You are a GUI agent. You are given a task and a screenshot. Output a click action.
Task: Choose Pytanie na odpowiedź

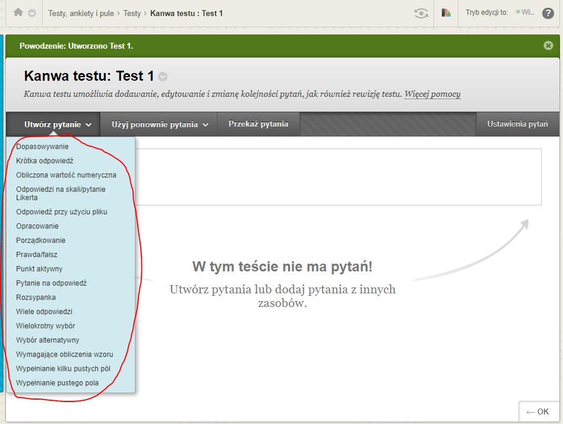[51, 283]
